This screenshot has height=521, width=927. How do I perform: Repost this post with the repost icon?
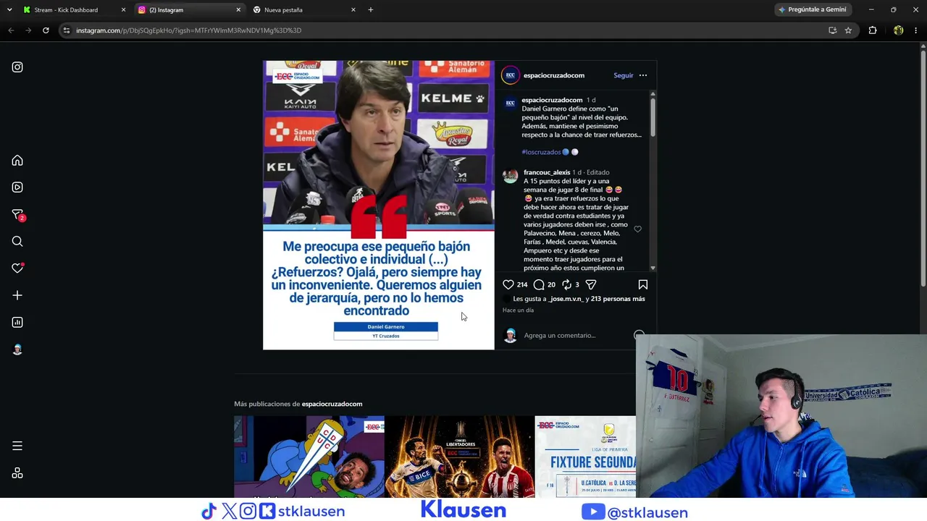tap(567, 284)
